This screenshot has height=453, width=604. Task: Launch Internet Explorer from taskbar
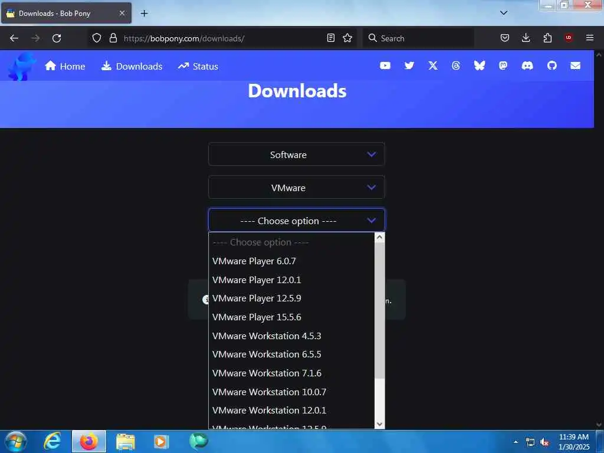(52, 441)
